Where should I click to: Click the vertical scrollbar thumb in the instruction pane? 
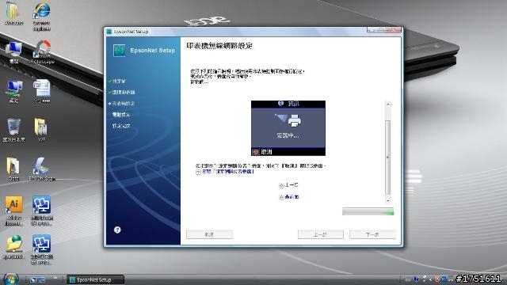click(x=388, y=157)
